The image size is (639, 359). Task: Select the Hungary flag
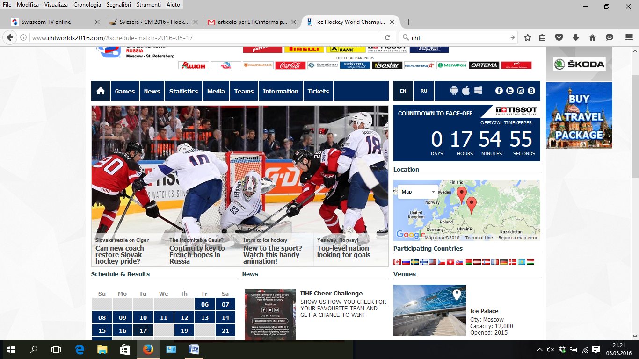[530, 262]
